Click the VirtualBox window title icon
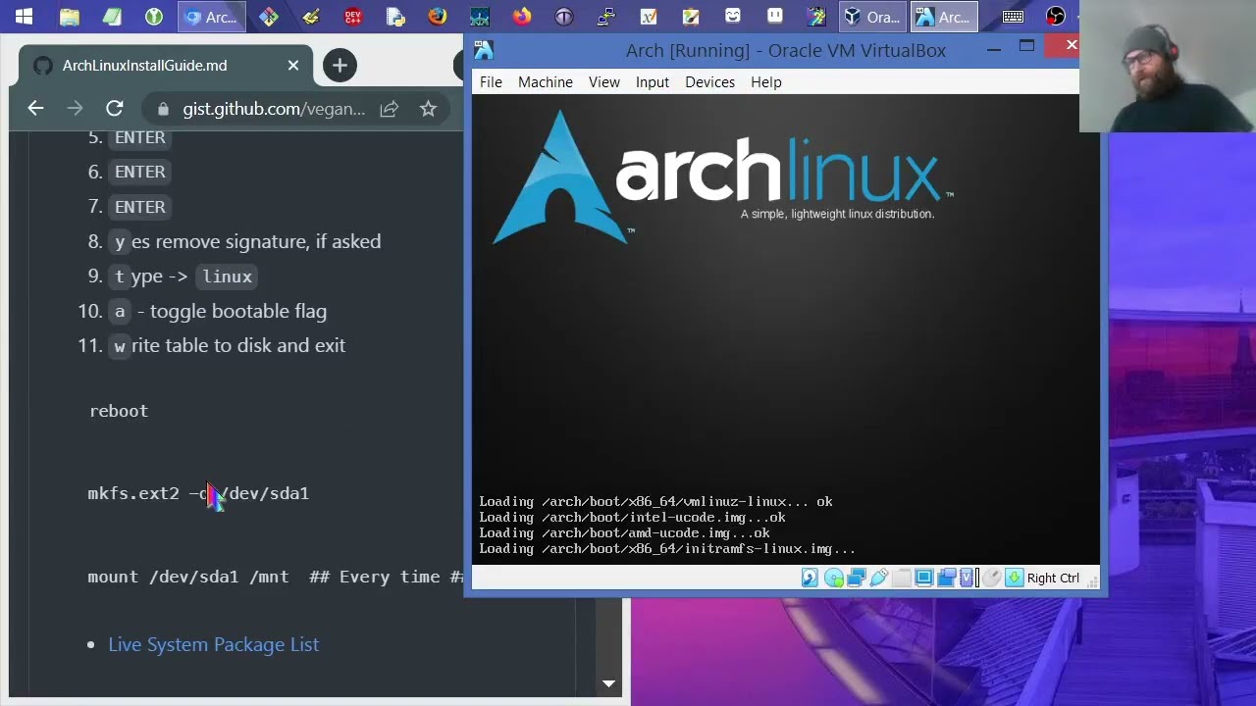 484,50
